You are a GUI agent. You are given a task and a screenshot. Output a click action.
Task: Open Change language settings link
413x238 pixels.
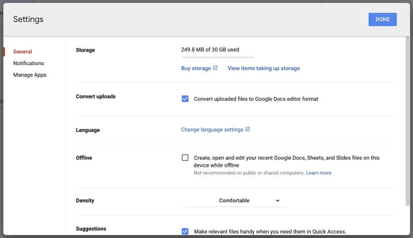tap(212, 130)
